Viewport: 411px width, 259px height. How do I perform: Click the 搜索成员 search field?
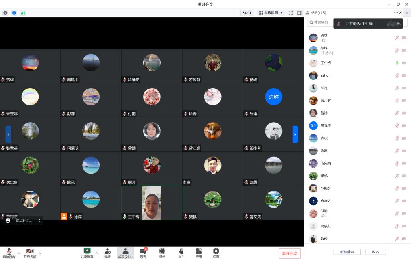coord(320,22)
